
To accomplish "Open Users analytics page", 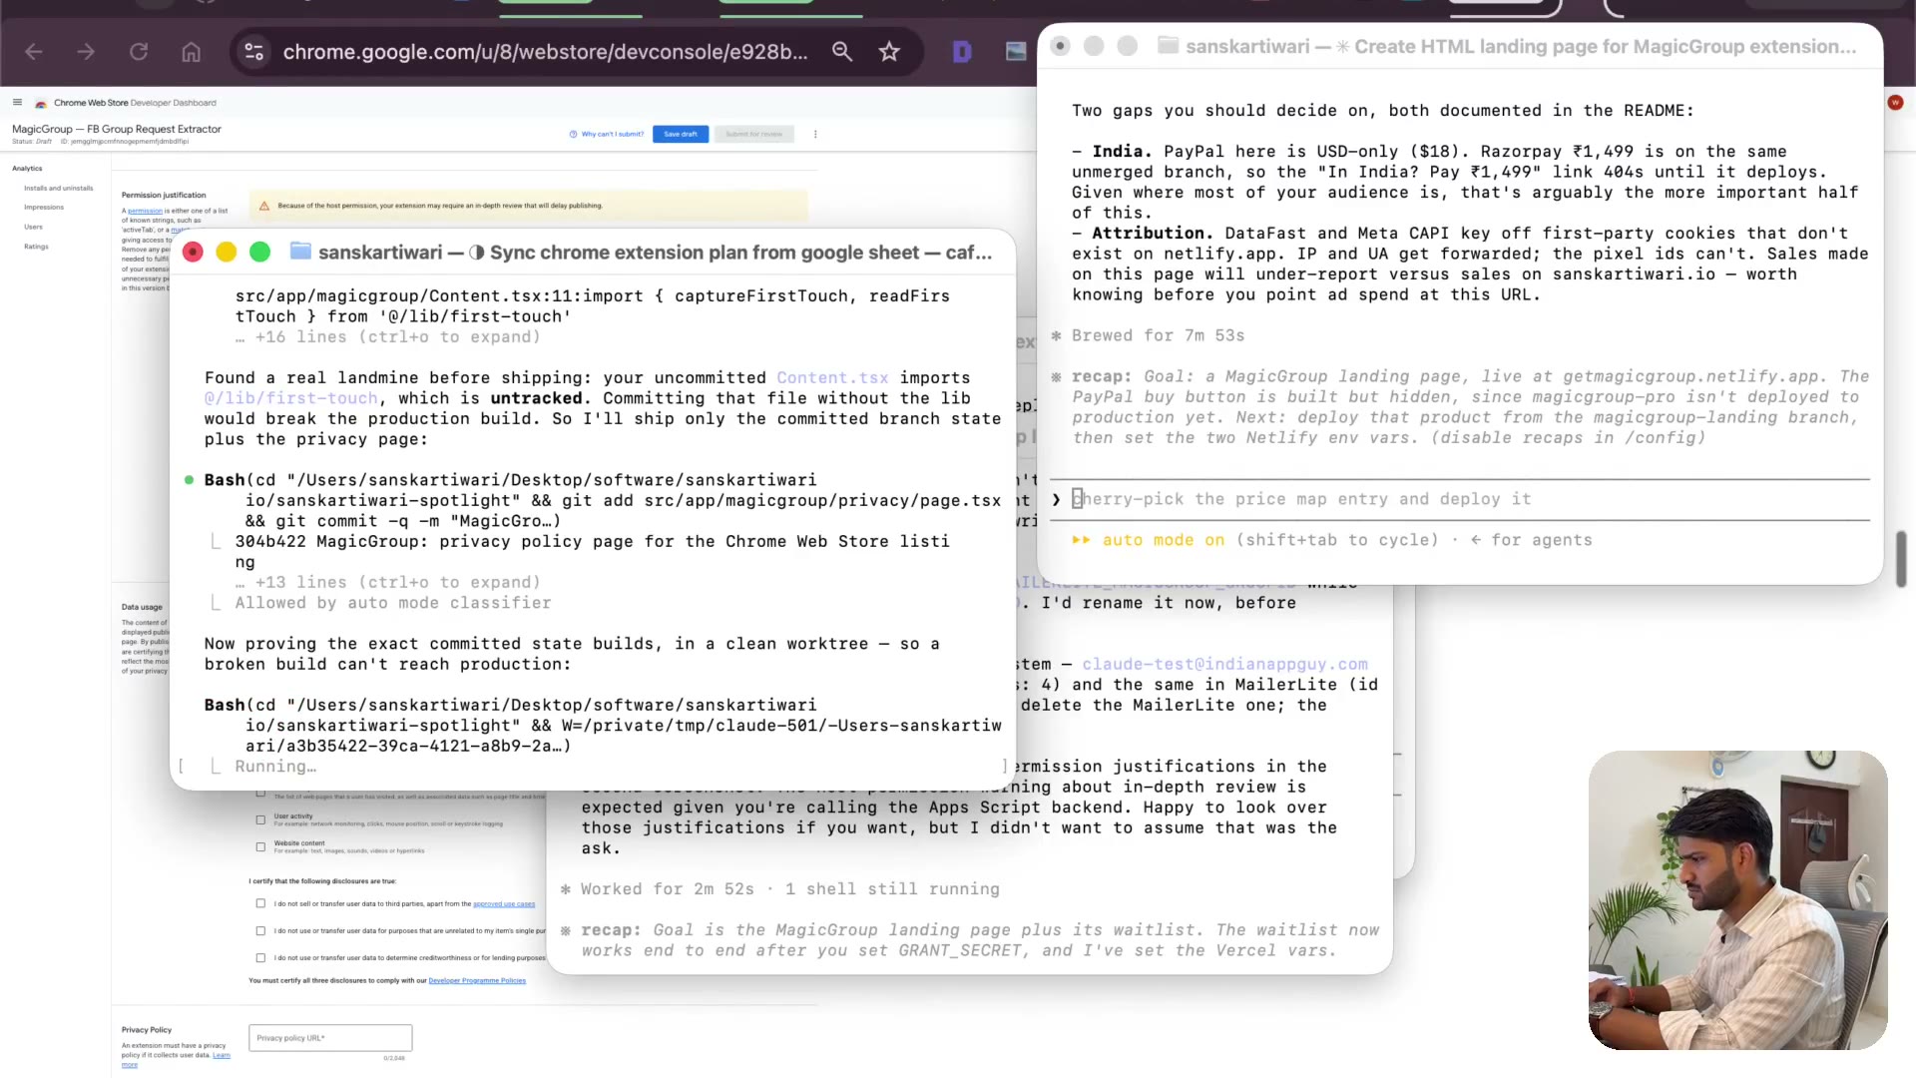I will 33,227.
